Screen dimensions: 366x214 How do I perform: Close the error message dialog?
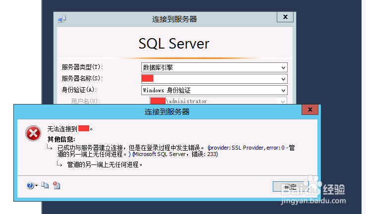pyautogui.click(x=310, y=109)
